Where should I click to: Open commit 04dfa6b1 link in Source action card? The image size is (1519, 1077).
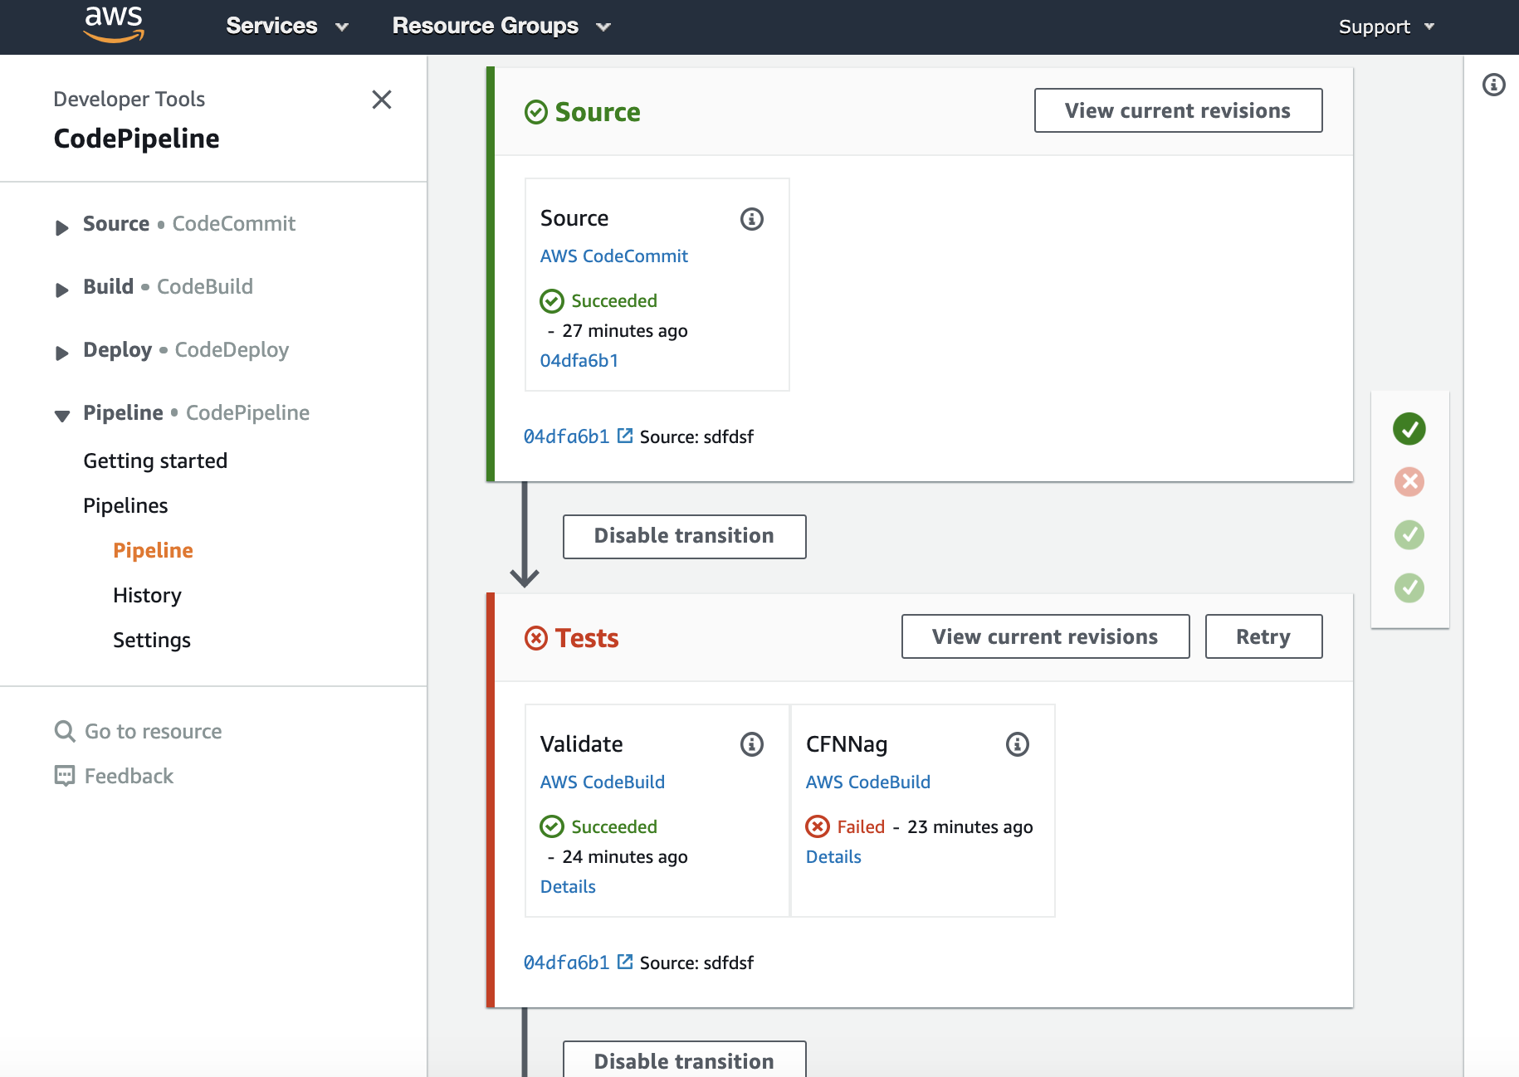[x=579, y=361]
